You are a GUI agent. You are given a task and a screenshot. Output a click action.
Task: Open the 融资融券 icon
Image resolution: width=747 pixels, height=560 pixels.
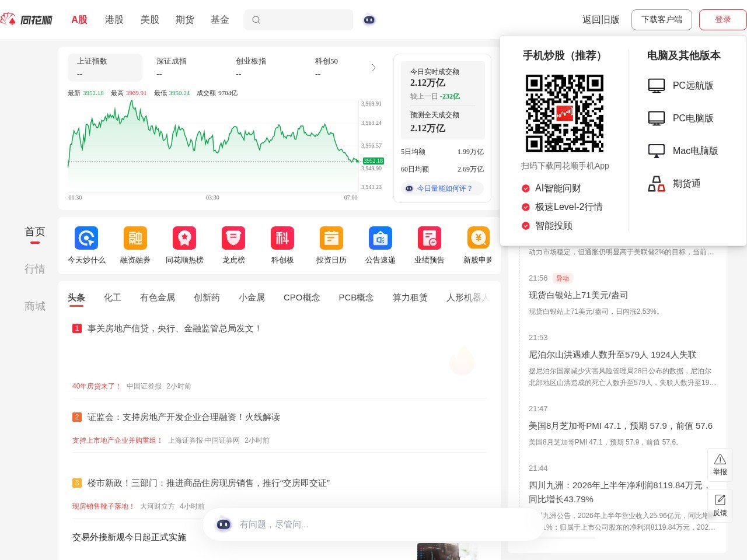[x=135, y=238]
